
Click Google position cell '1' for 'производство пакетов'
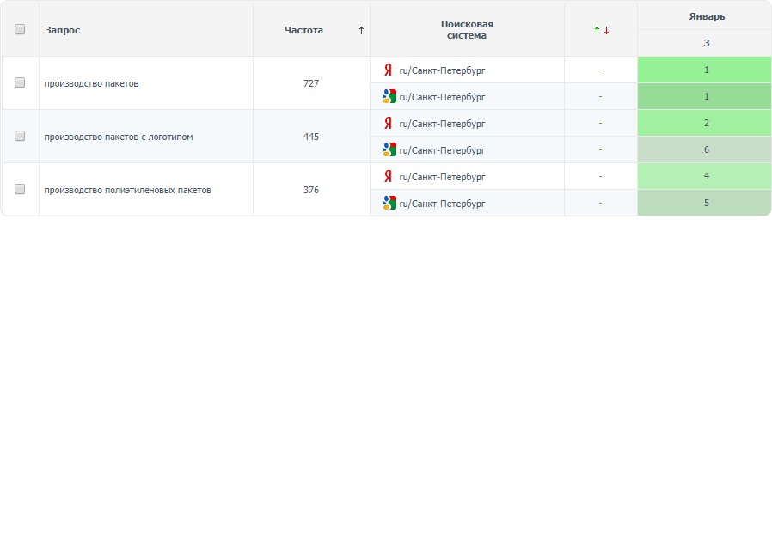click(705, 96)
